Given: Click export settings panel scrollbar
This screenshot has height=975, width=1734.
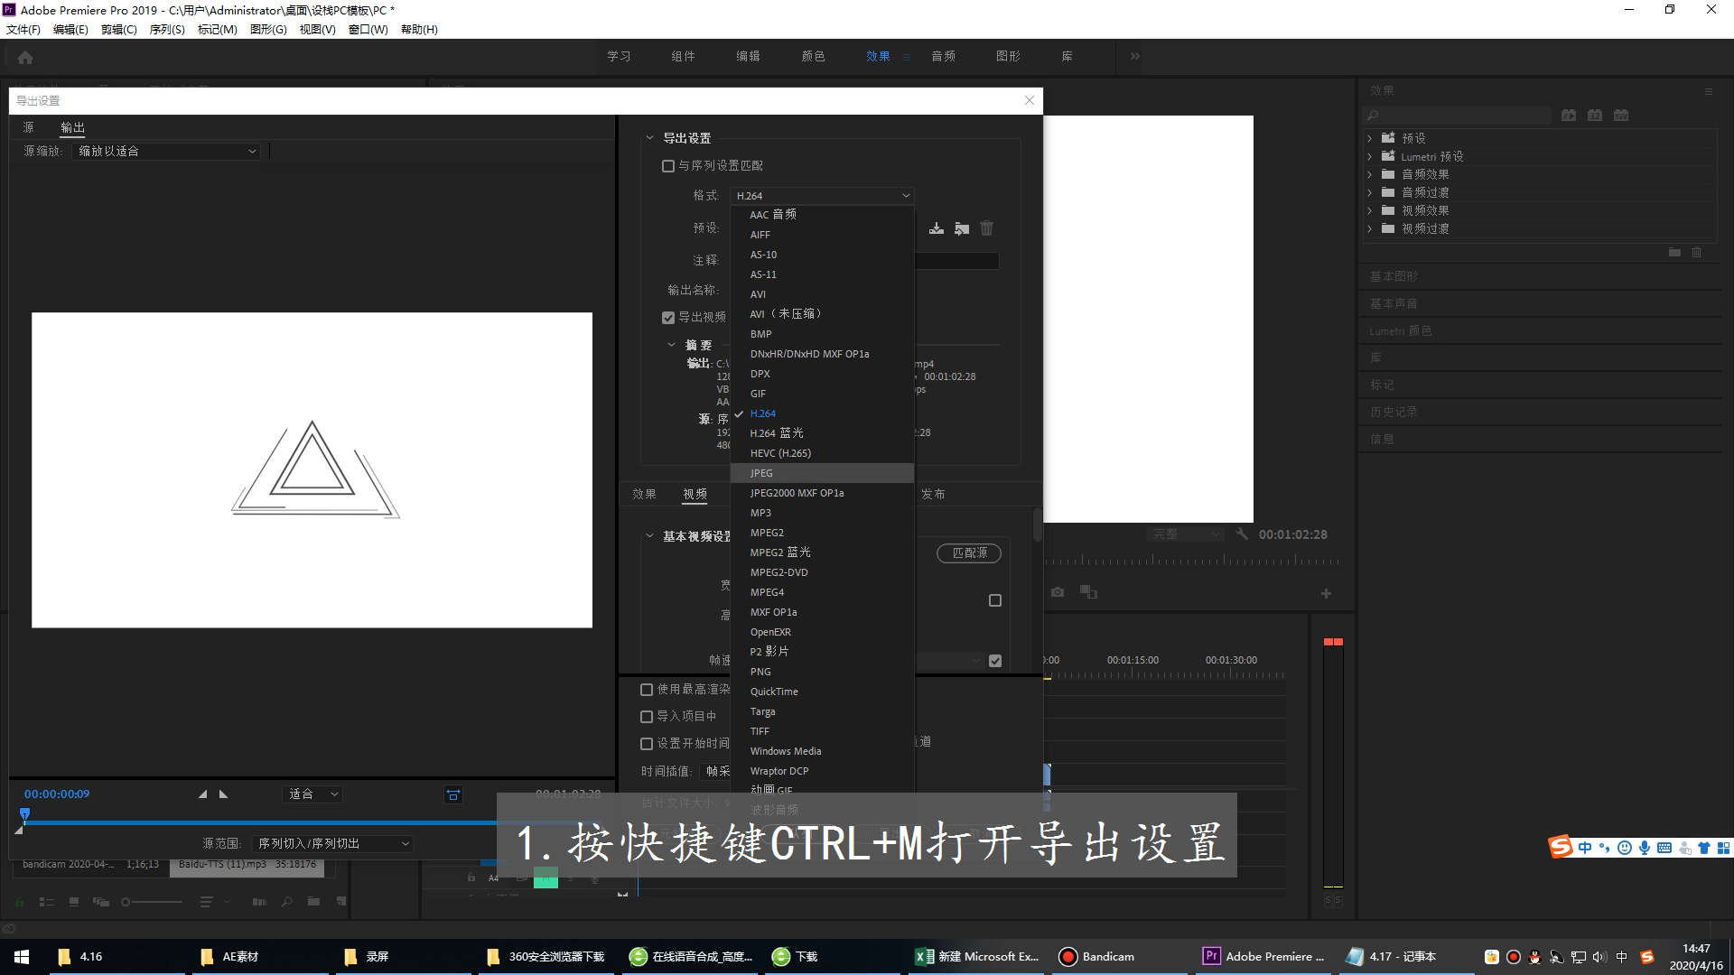Looking at the screenshot, I should (x=1038, y=525).
